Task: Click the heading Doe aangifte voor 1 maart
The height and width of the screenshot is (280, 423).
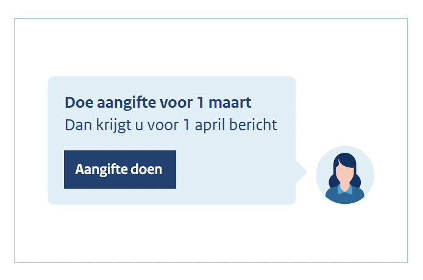Action: click(158, 103)
